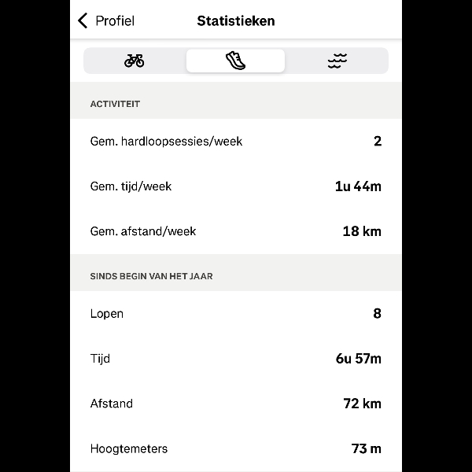472x472 pixels.
Task: Tap the Tijd row label
Action: point(100,359)
